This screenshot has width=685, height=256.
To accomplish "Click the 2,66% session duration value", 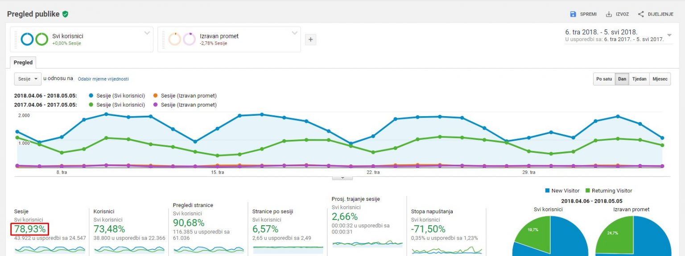I will [x=345, y=217].
